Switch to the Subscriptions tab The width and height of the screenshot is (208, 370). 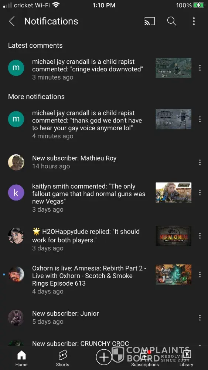click(145, 359)
